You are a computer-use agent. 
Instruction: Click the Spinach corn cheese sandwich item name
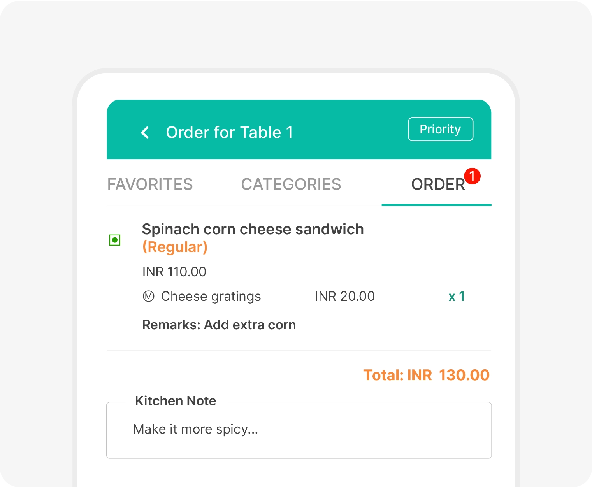[x=253, y=229]
